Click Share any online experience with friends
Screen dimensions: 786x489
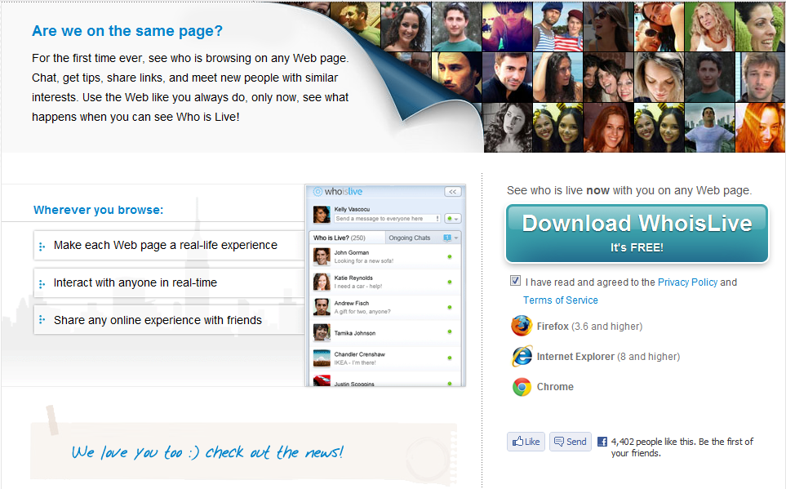click(169, 320)
